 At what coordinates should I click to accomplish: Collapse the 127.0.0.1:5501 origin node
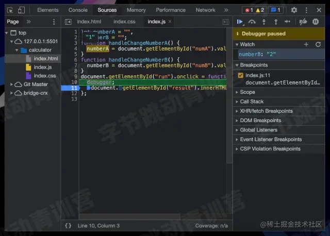click(x=11, y=41)
